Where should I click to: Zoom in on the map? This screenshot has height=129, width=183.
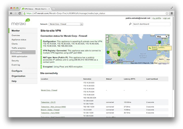coord(107,36)
